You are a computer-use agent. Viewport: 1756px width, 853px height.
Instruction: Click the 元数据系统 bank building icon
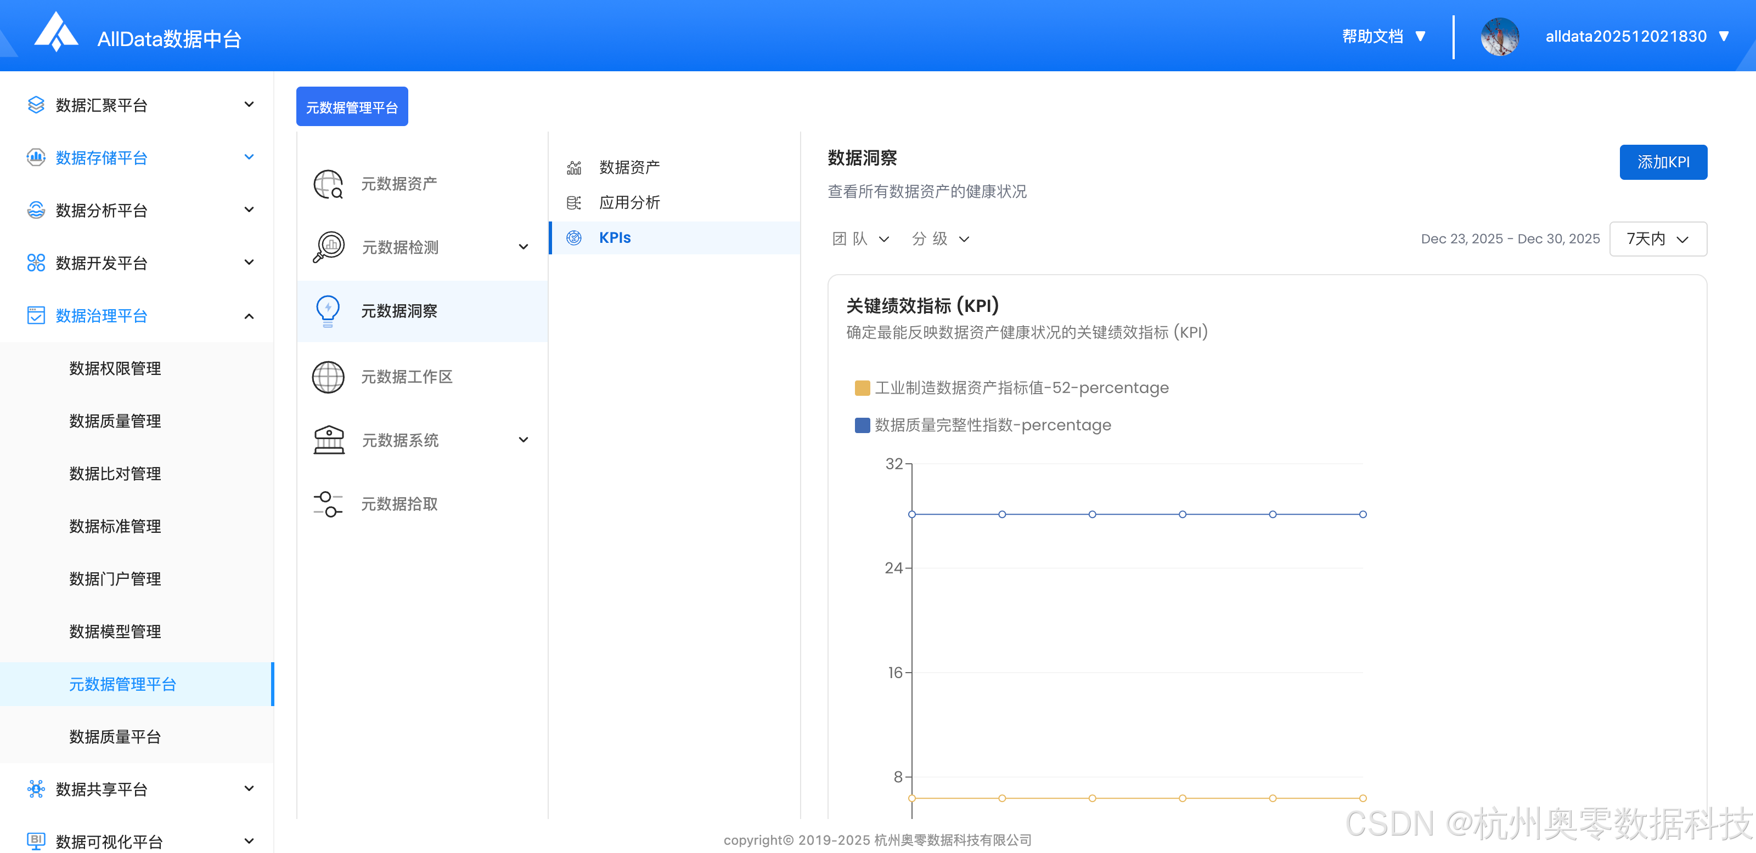pos(329,440)
